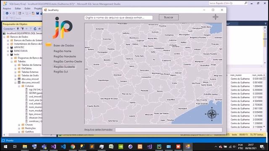Click the Arquivo selecionado text field
Image resolution: width=269 pixels, height=151 pixels.
[169, 130]
